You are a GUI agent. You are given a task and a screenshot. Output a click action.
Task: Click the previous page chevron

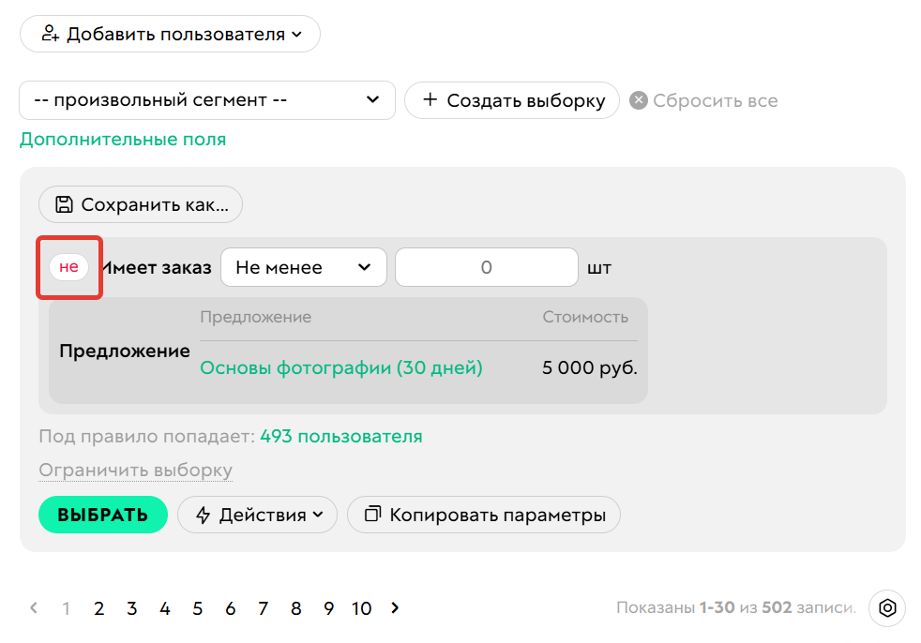point(33,607)
